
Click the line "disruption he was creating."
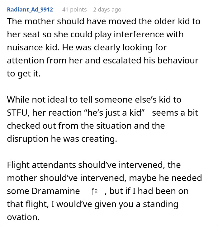coord(62,138)
